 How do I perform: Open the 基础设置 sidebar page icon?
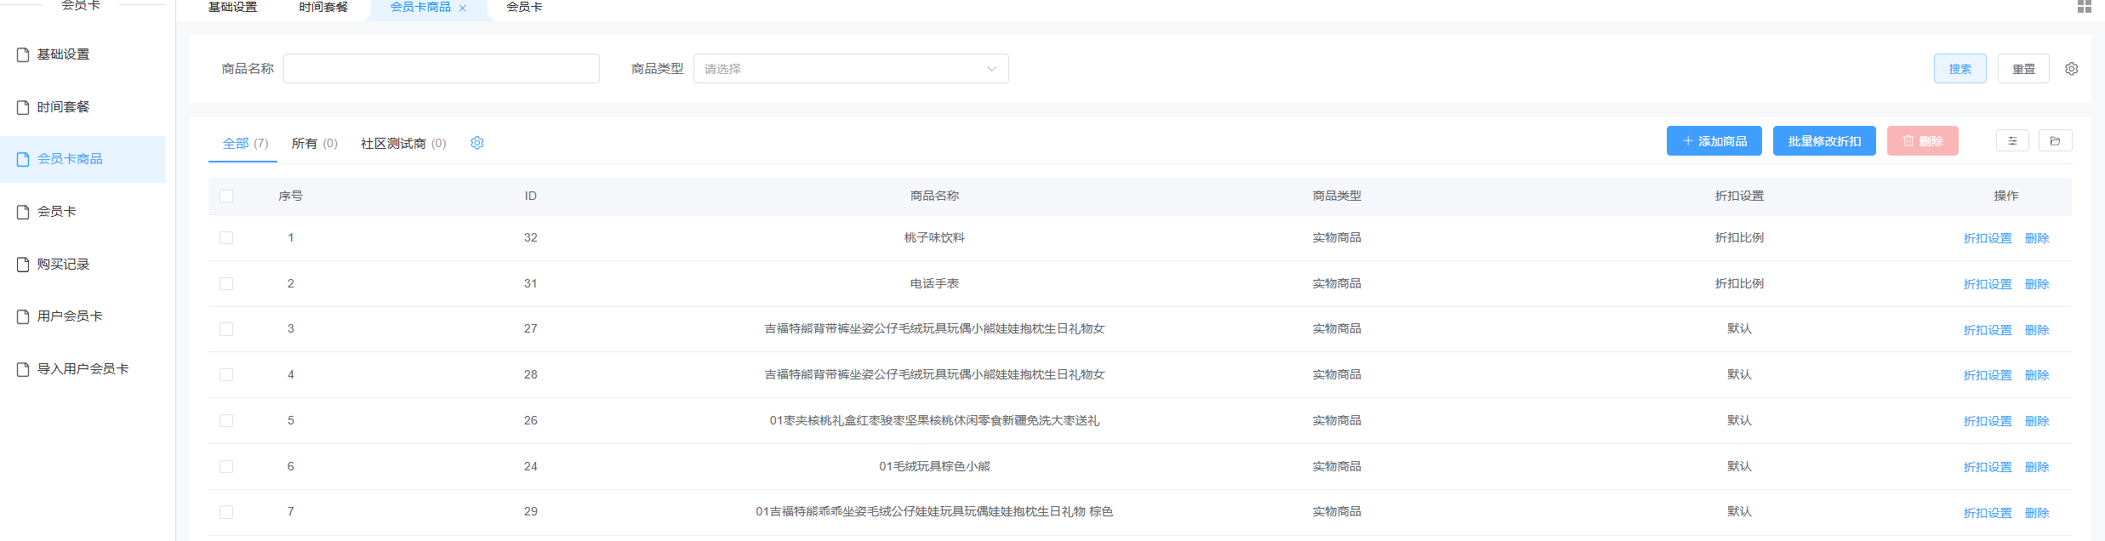[x=23, y=54]
